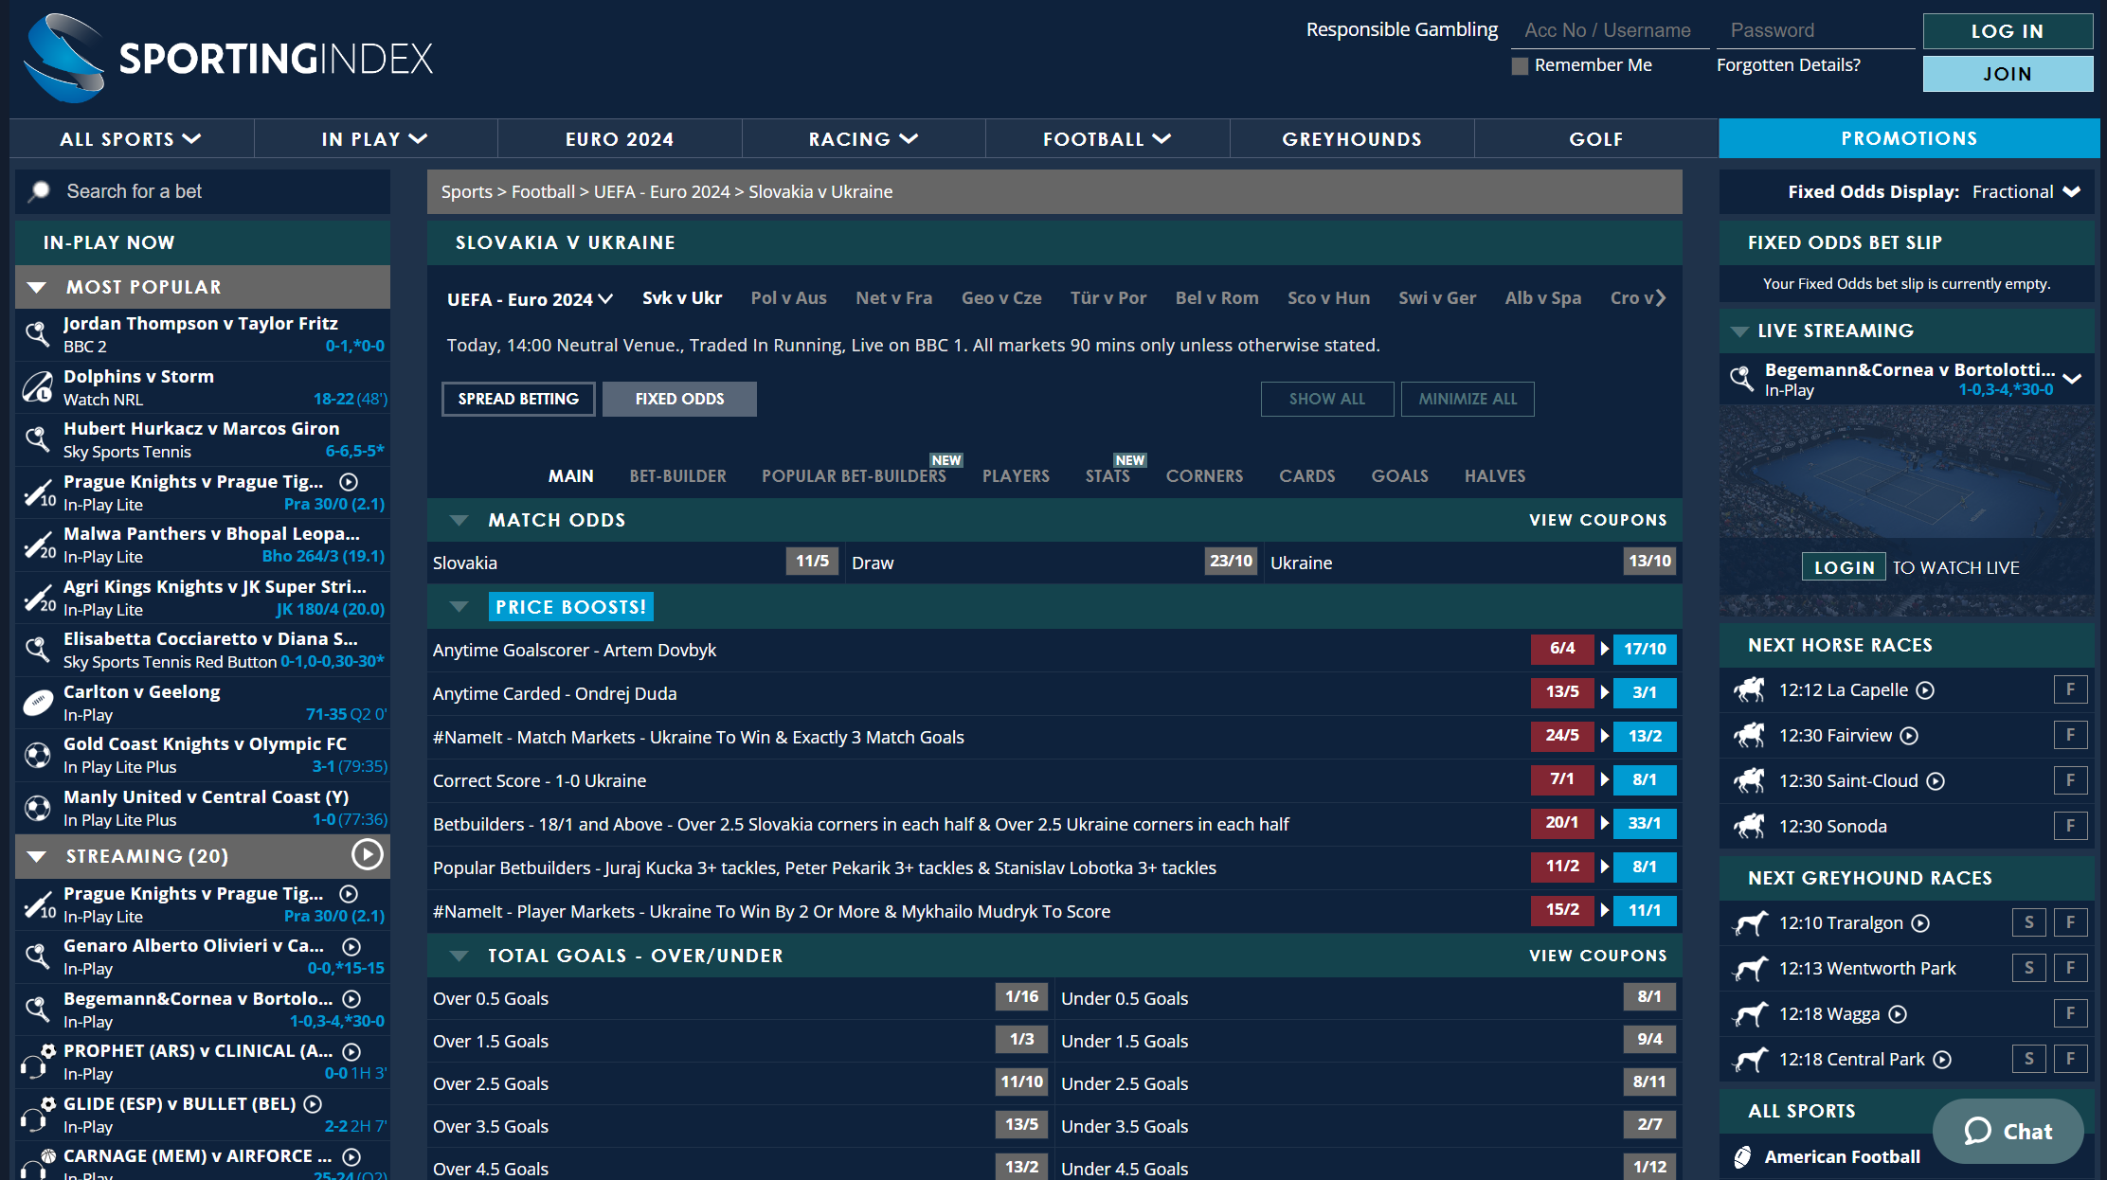Image resolution: width=2107 pixels, height=1180 pixels.
Task: Collapse the Match Odds section
Action: (459, 520)
